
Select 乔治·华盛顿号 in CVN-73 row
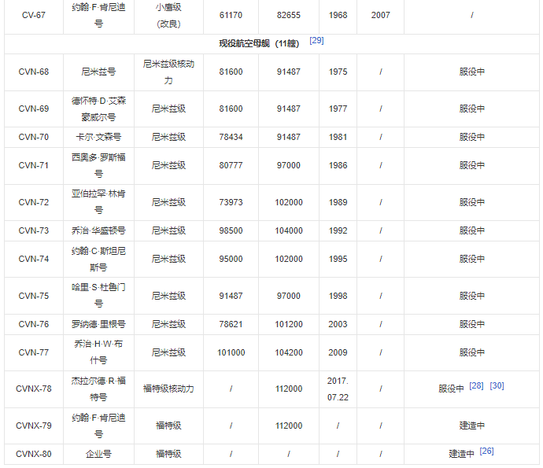click(98, 230)
